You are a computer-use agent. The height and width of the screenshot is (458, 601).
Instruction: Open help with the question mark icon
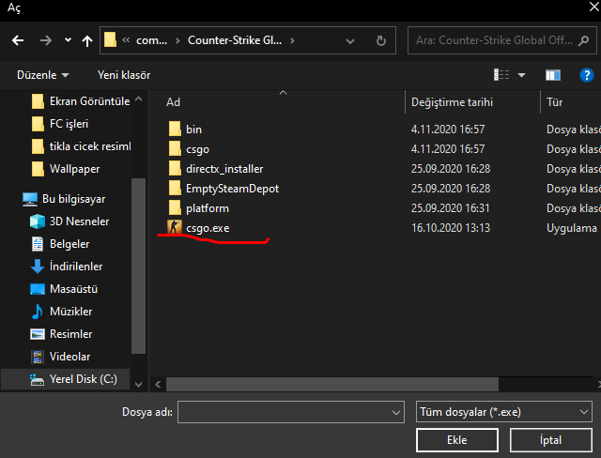[x=586, y=75]
